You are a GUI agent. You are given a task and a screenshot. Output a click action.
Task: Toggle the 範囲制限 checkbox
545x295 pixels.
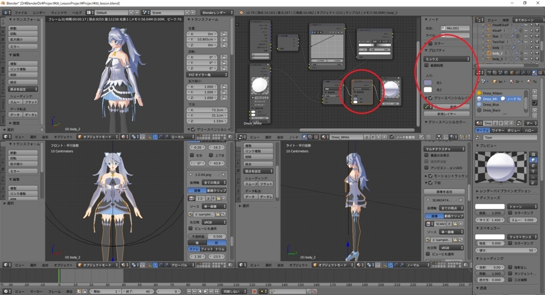426,65
